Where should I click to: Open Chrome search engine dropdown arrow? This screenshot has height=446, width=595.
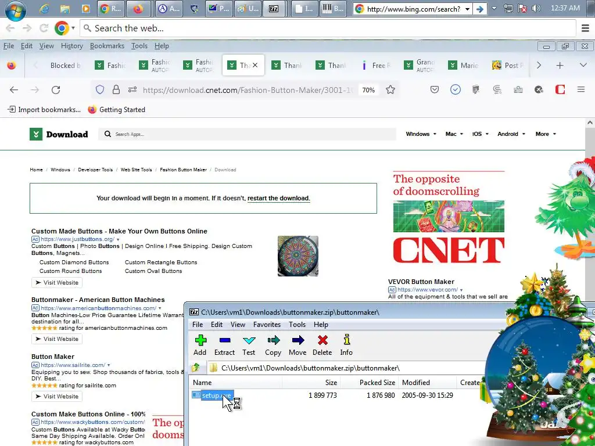pos(73,28)
